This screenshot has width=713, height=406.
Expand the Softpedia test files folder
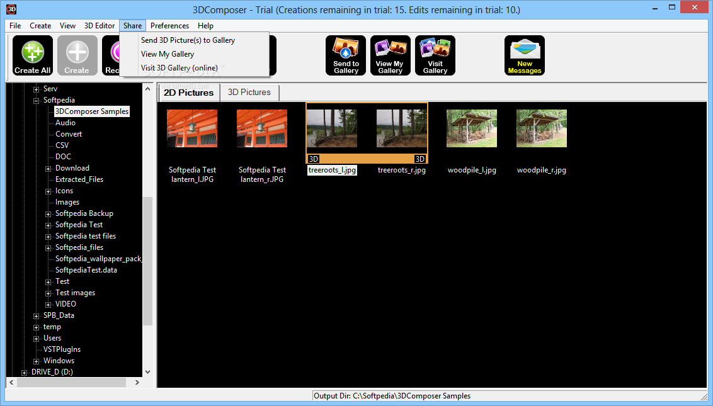(x=48, y=237)
